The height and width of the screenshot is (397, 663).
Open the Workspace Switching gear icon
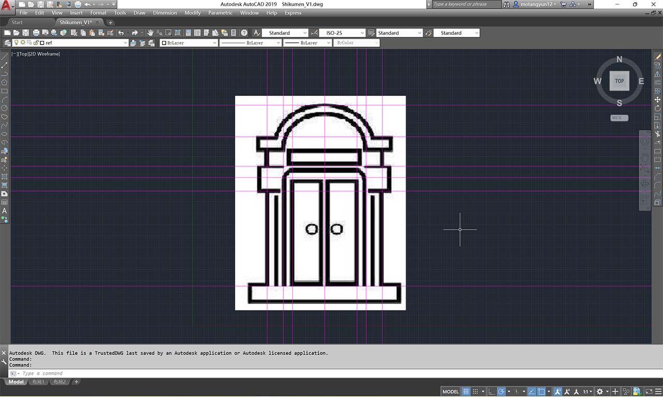pyautogui.click(x=600, y=391)
